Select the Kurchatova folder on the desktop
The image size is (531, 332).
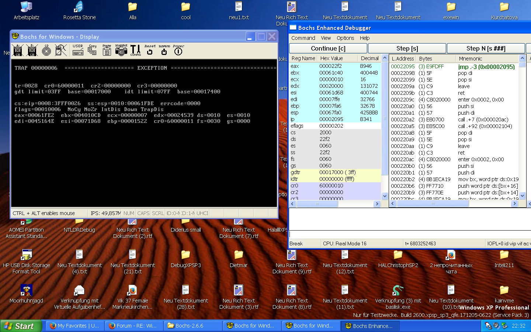click(504, 11)
